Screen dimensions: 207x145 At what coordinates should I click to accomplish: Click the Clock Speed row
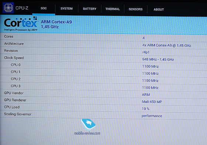[103, 58]
